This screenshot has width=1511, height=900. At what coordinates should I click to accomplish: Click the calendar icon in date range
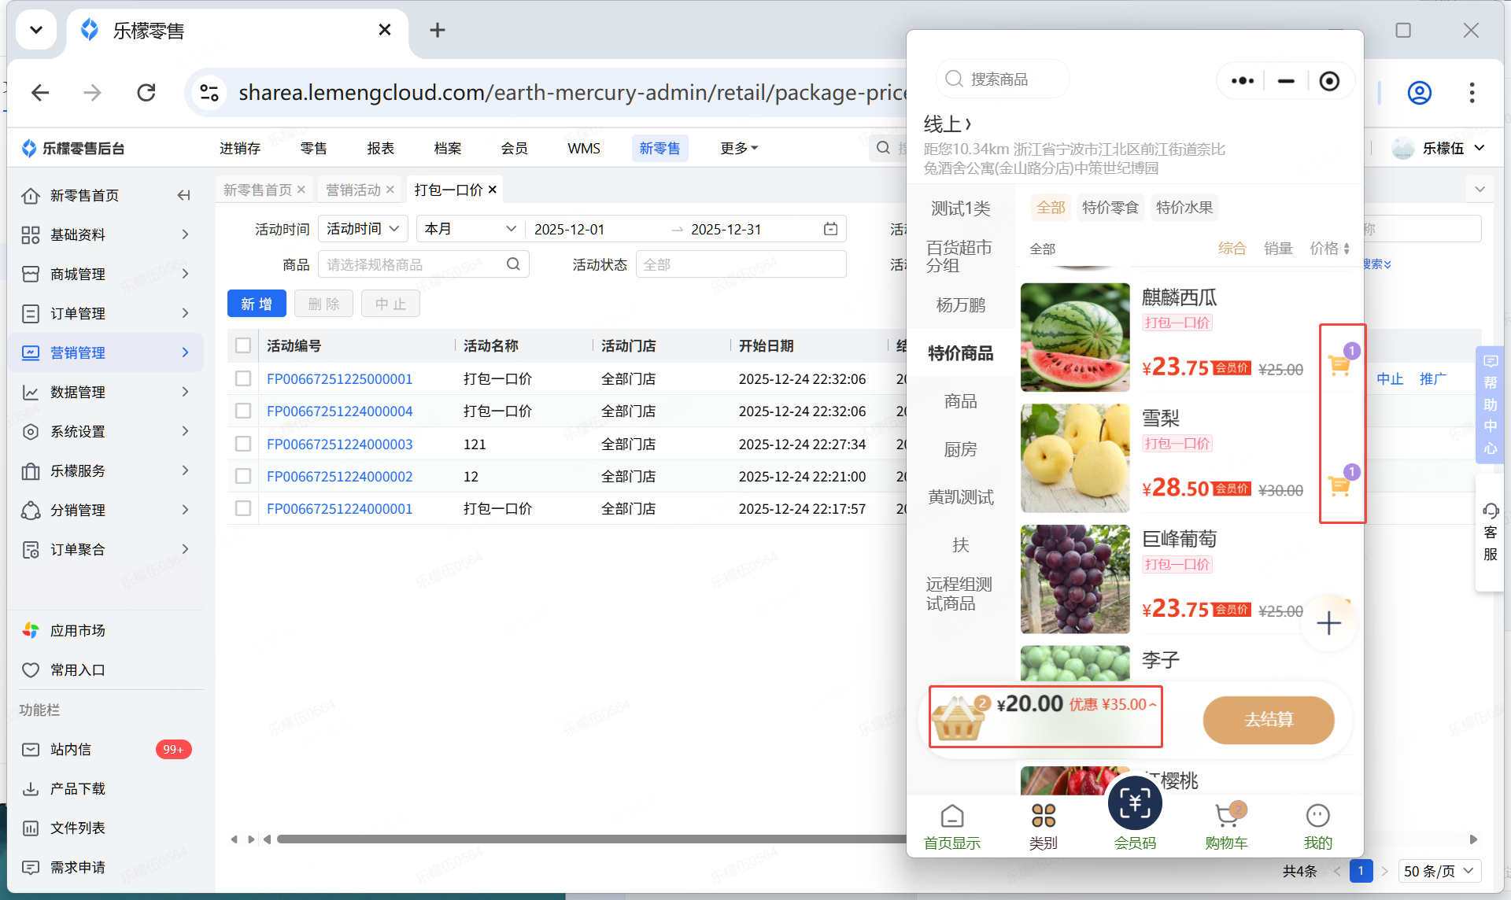(x=830, y=229)
